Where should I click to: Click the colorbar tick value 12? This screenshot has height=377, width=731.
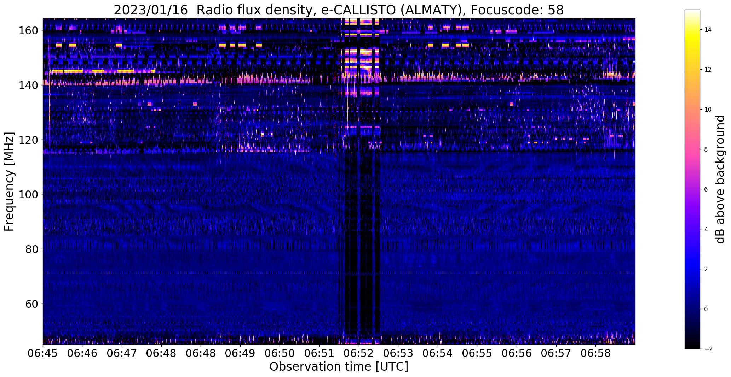[x=708, y=70]
